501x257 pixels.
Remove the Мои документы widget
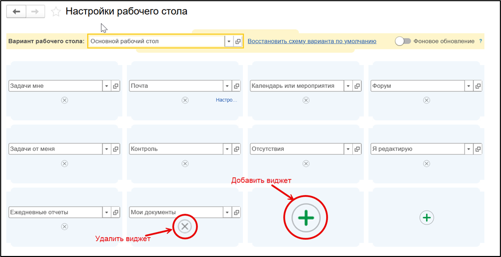(185, 227)
